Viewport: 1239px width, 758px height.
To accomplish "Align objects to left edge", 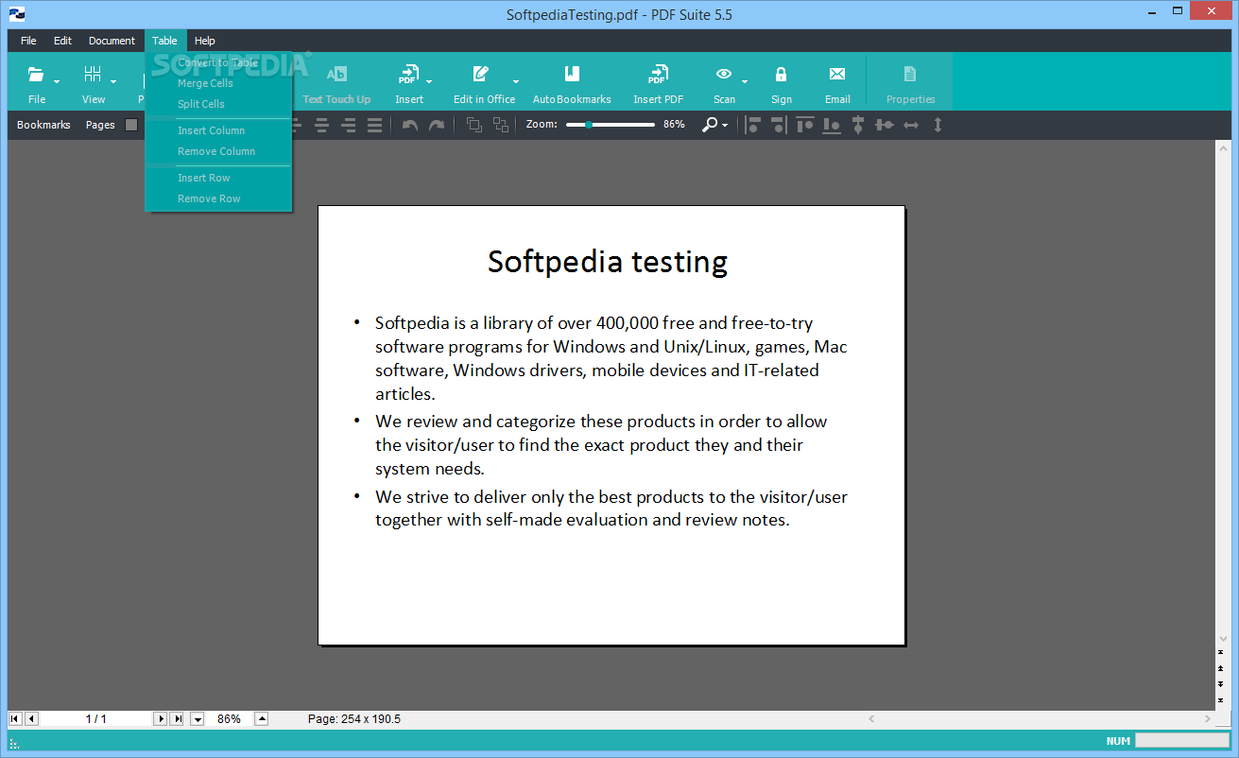I will 753,125.
